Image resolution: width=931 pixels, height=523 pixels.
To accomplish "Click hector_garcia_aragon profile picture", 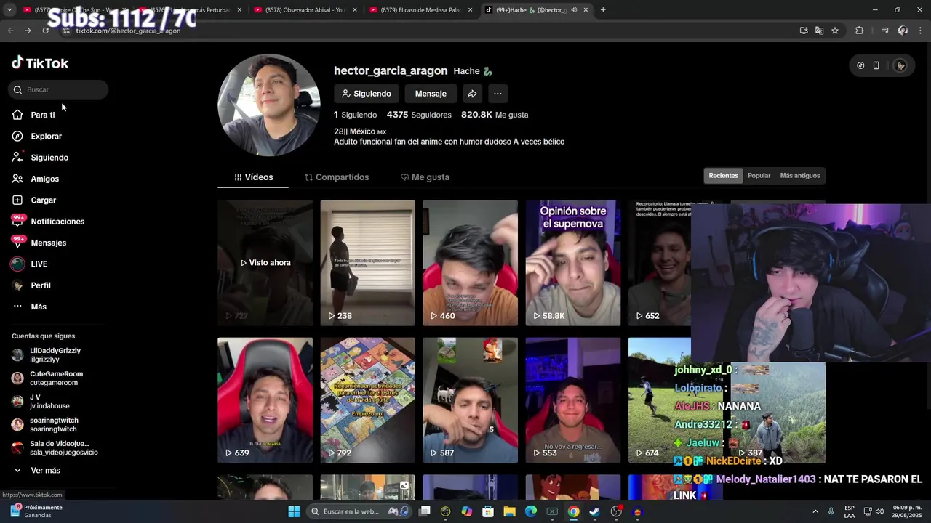I will tap(269, 105).
